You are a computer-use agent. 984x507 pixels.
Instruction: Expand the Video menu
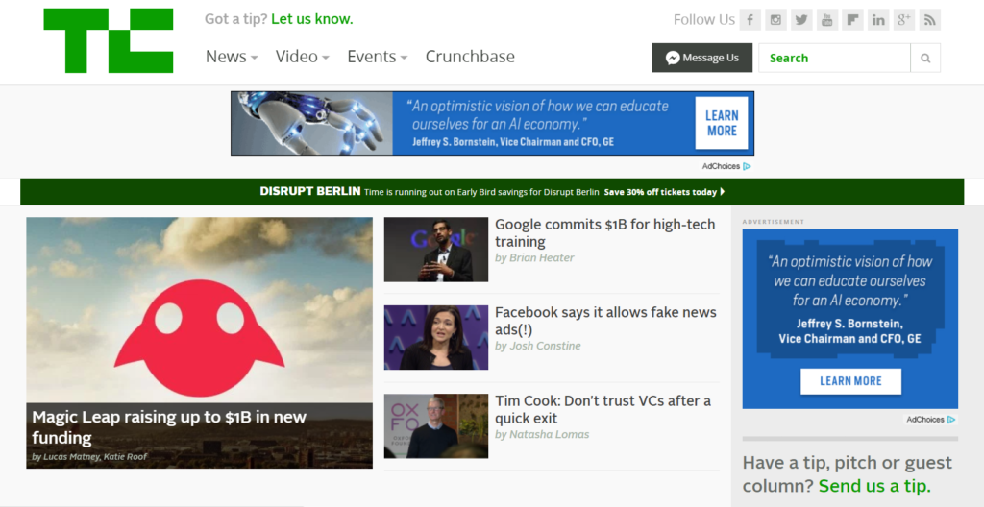[302, 57]
